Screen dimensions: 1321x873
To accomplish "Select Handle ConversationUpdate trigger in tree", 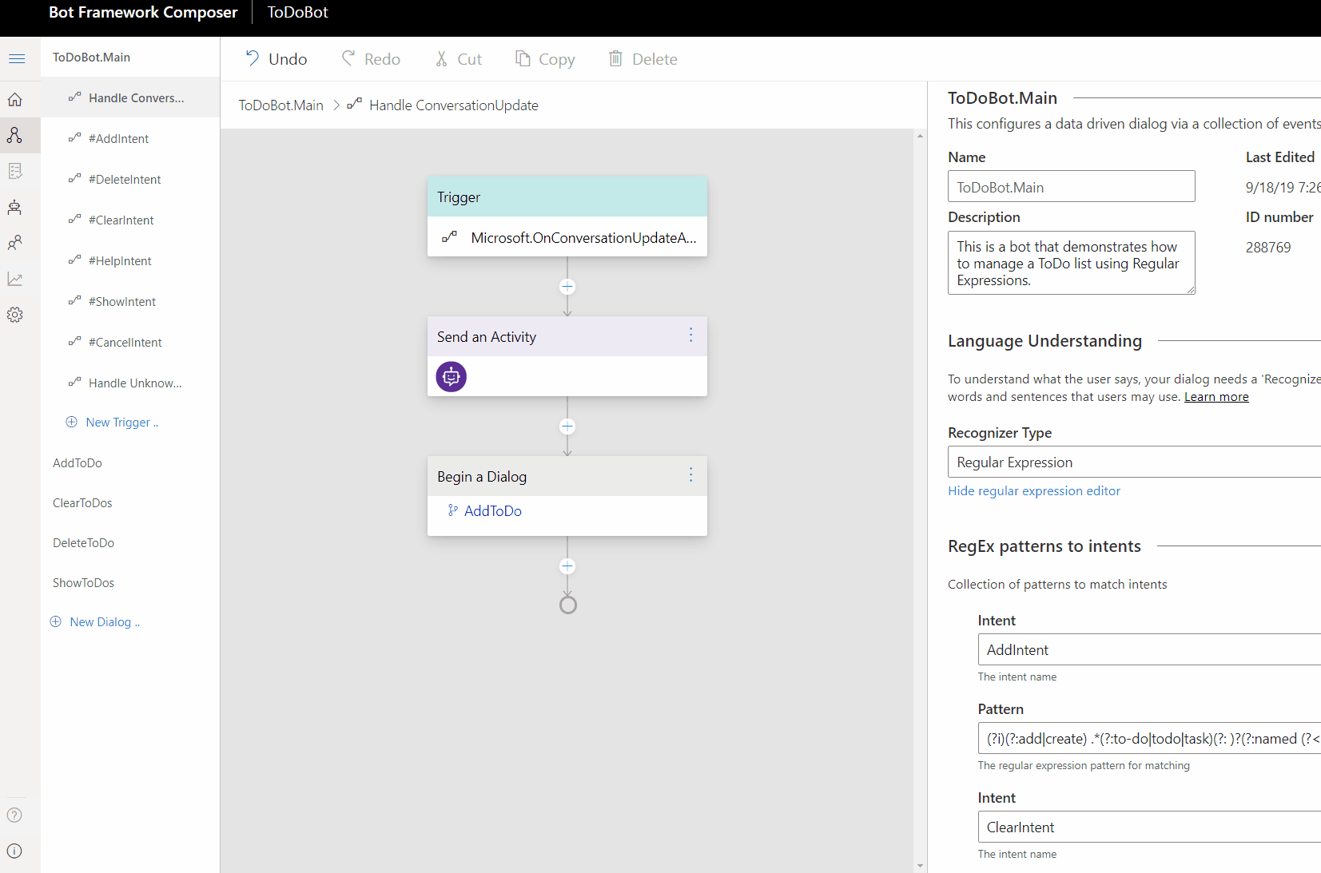I will pos(130,97).
